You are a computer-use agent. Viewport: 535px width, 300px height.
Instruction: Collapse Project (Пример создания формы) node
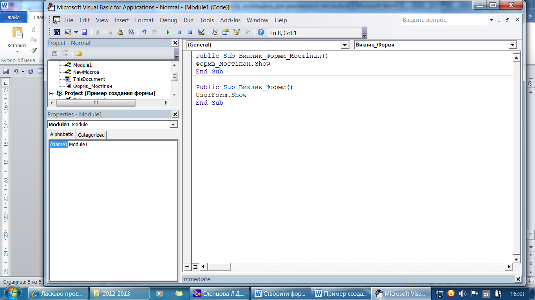(51, 93)
